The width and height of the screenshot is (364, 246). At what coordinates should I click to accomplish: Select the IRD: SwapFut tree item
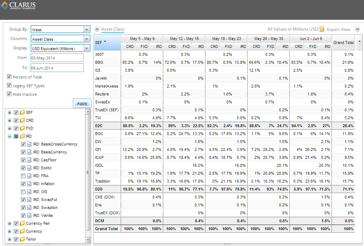45,200
